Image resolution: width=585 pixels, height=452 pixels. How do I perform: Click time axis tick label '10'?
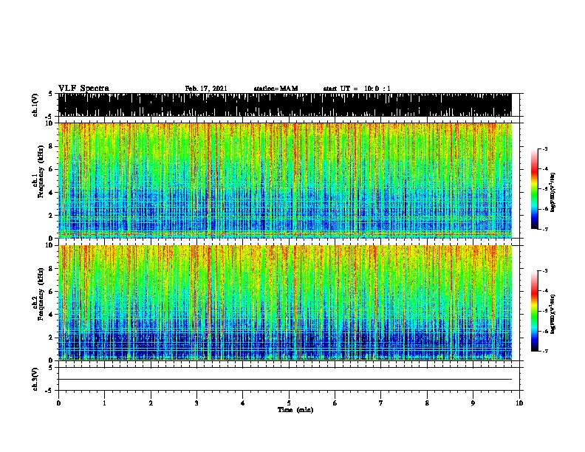click(x=519, y=403)
